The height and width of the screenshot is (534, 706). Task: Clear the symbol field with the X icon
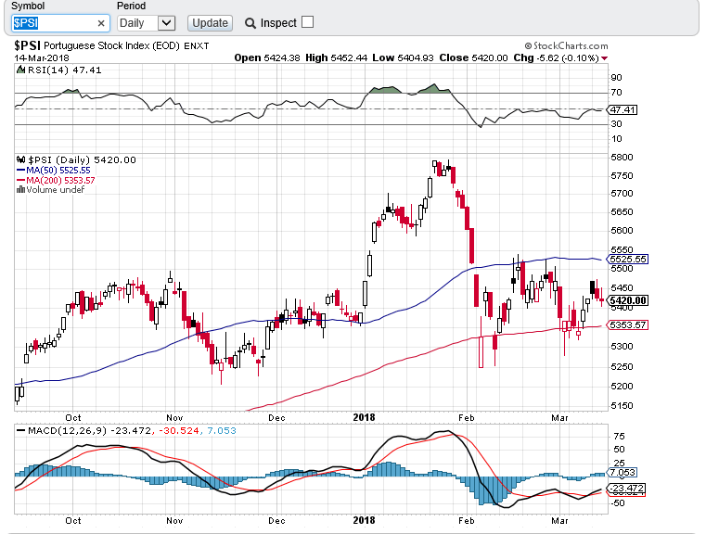[101, 23]
